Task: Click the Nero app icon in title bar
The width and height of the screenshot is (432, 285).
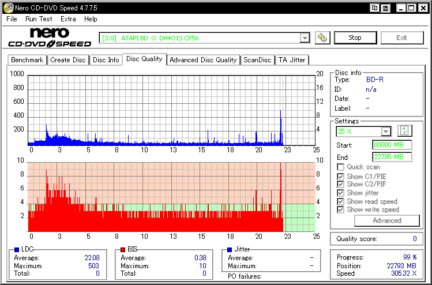Action: pos(8,8)
